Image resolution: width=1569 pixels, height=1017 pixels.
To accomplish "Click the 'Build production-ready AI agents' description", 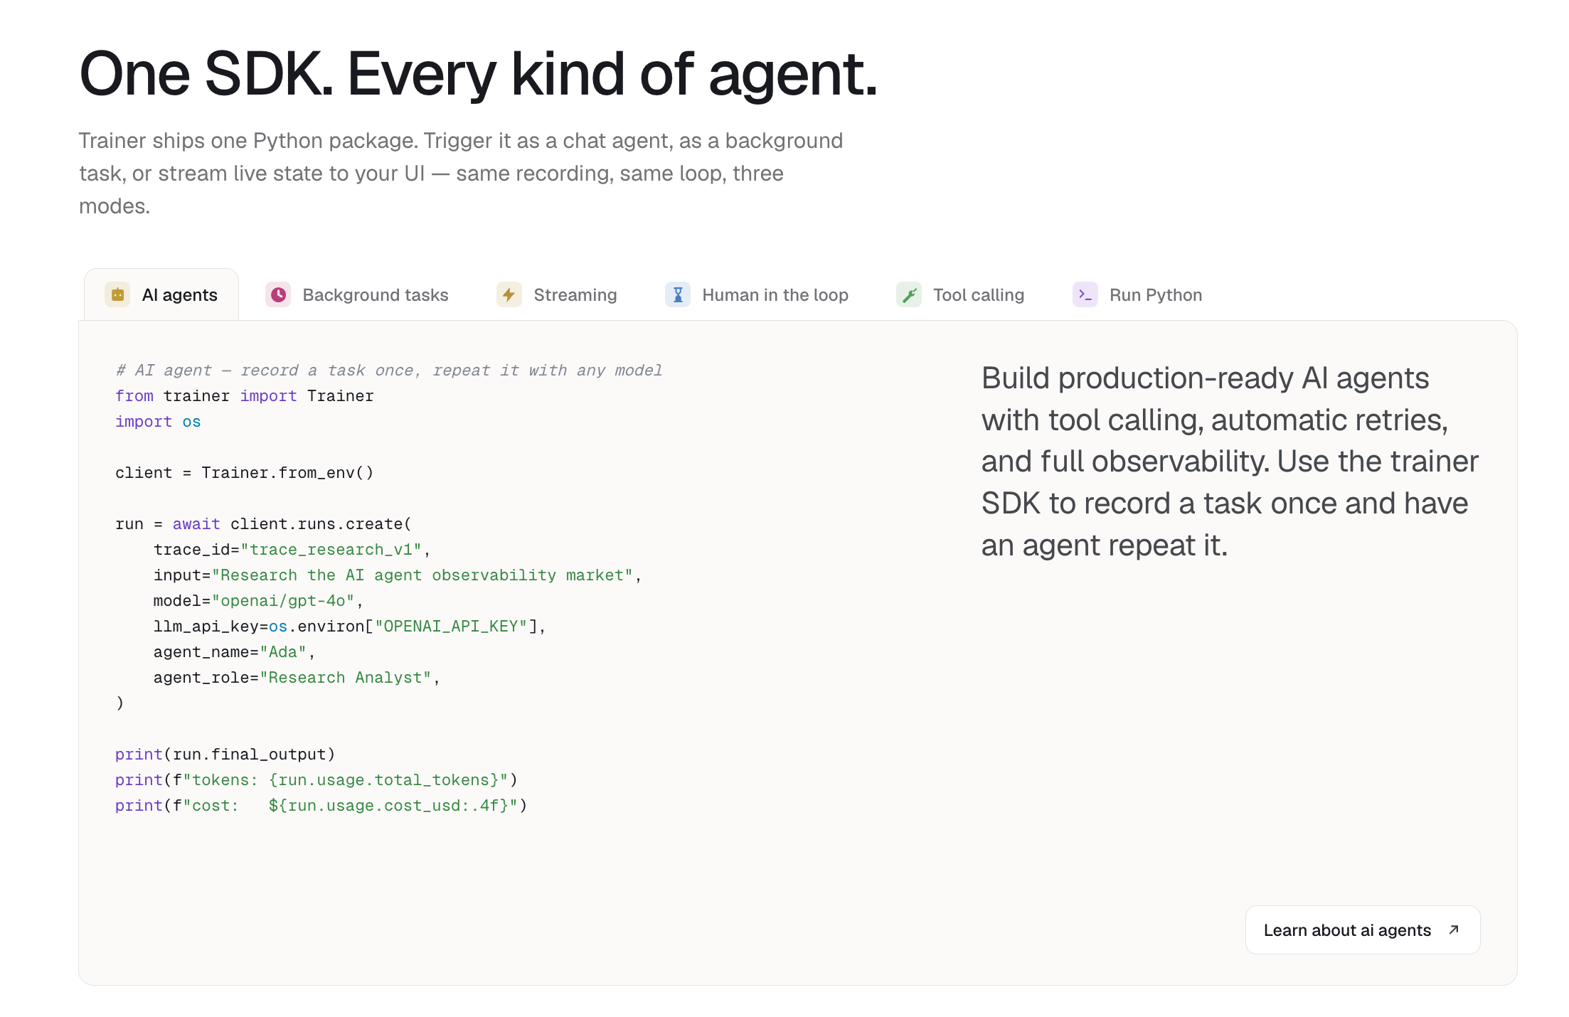I will click(x=1230, y=462).
